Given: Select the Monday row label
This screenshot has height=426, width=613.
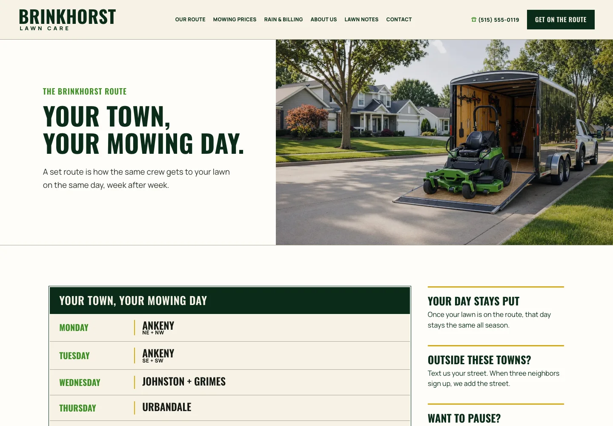Looking at the screenshot, I should tap(74, 328).
